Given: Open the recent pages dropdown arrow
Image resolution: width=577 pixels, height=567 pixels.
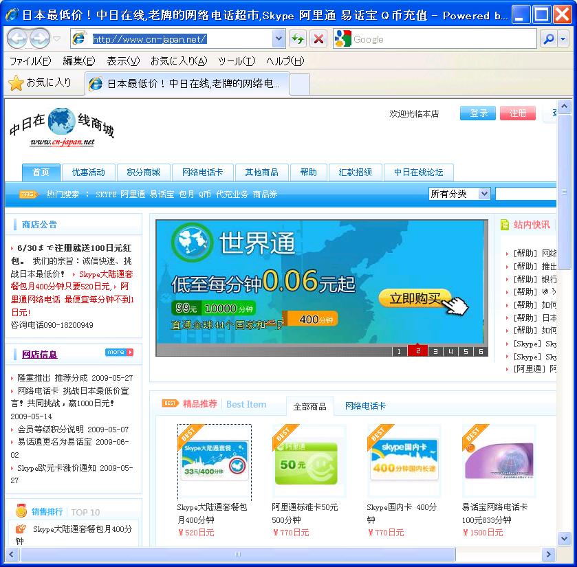Looking at the screenshot, I should 56,38.
